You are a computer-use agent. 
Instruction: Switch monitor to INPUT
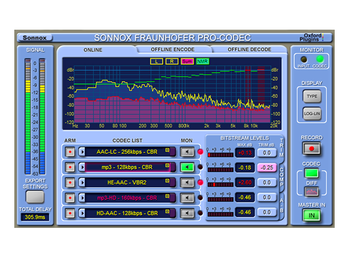[304, 59]
